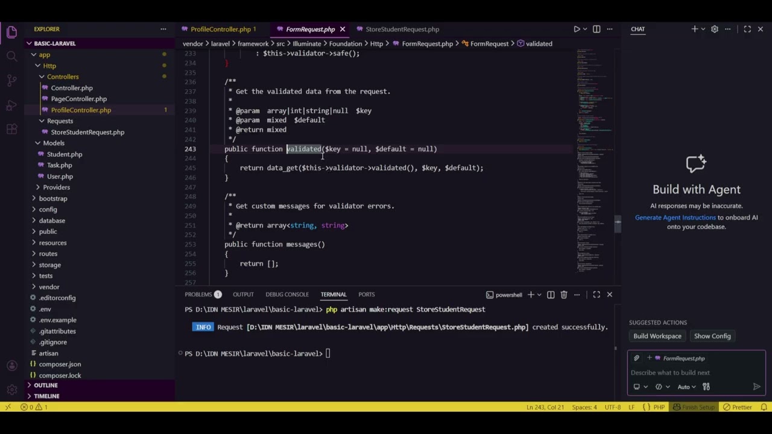Split the terminal
Image resolution: width=772 pixels, height=434 pixels.
pyautogui.click(x=551, y=295)
